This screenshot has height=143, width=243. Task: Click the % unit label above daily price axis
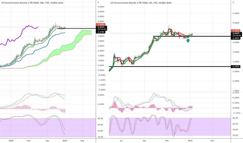click(x=233, y=2)
